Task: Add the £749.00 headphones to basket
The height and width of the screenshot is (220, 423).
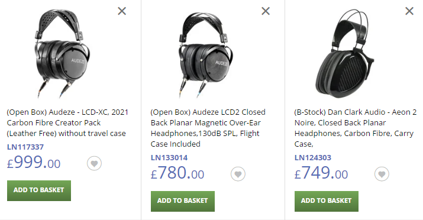Action: pyautogui.click(x=327, y=201)
